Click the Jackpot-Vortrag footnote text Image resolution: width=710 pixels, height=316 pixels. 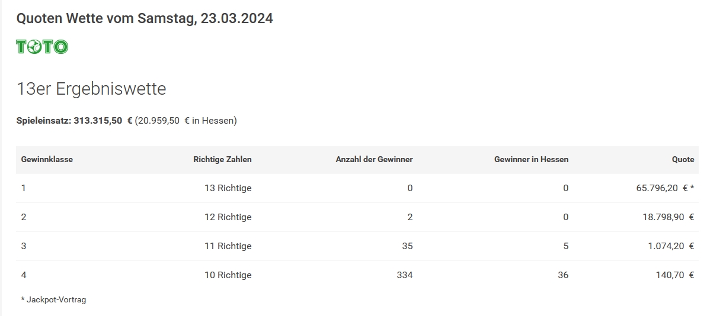[x=53, y=299]
